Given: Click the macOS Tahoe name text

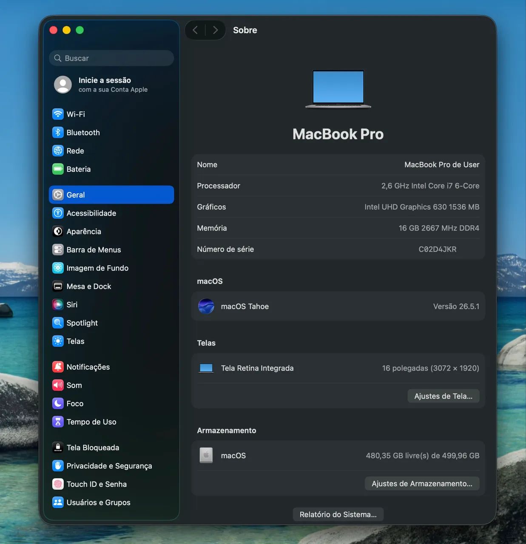Looking at the screenshot, I should click(x=245, y=306).
